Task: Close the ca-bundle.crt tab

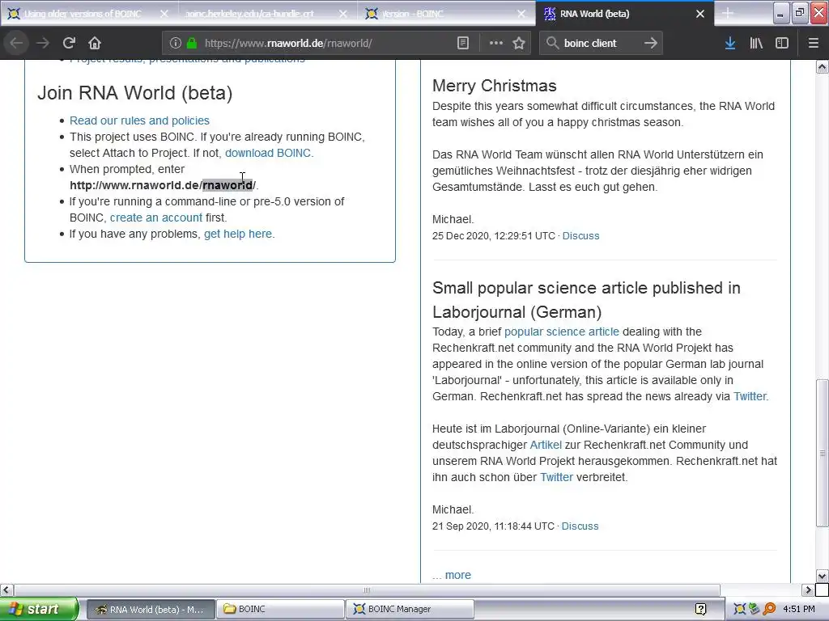Action: (x=343, y=14)
